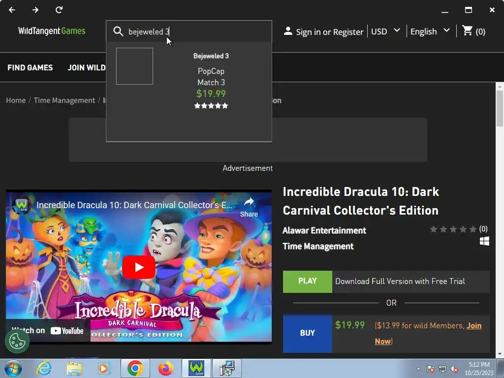Open the Windows Start menu

13,368
